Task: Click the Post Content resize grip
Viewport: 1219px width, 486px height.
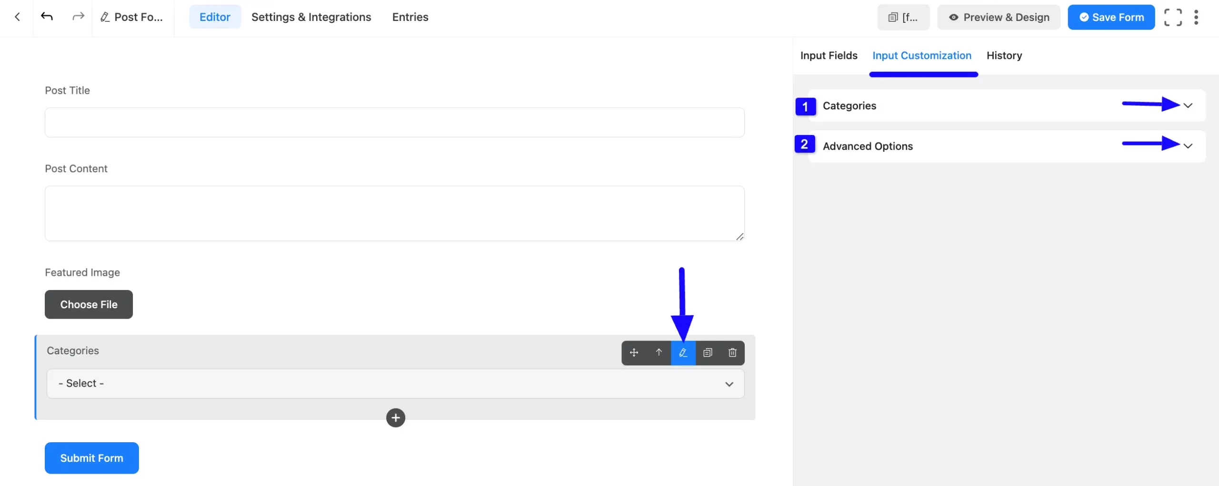Action: (x=739, y=236)
